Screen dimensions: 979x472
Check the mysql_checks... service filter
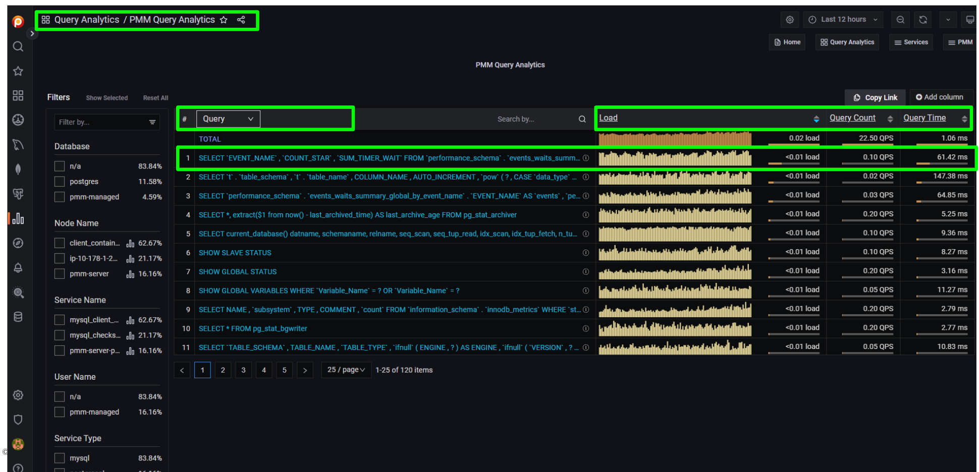pos(60,335)
